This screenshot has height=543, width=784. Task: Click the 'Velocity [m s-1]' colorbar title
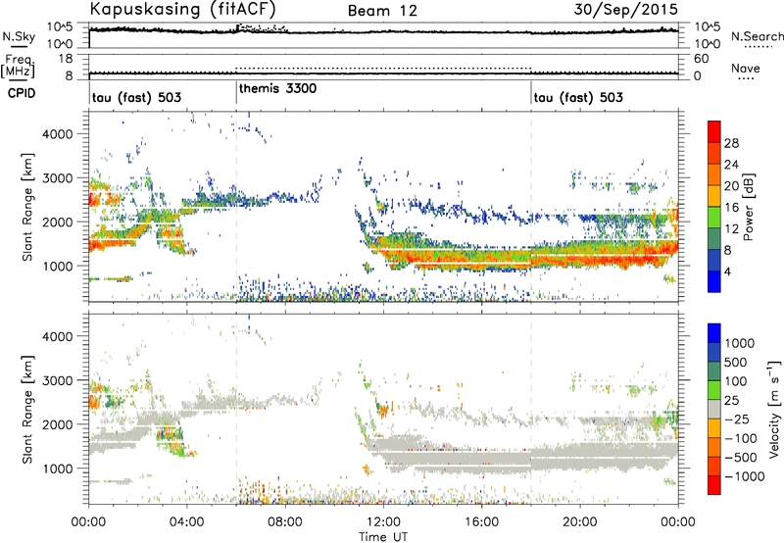click(x=774, y=409)
